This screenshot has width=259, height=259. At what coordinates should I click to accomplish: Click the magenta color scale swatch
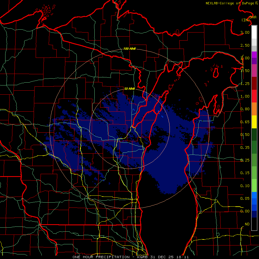(x=254, y=55)
